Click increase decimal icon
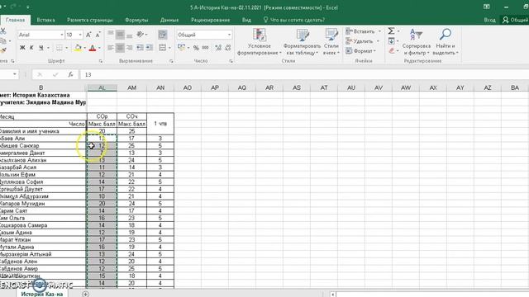This screenshot has height=297, width=529. click(218, 48)
